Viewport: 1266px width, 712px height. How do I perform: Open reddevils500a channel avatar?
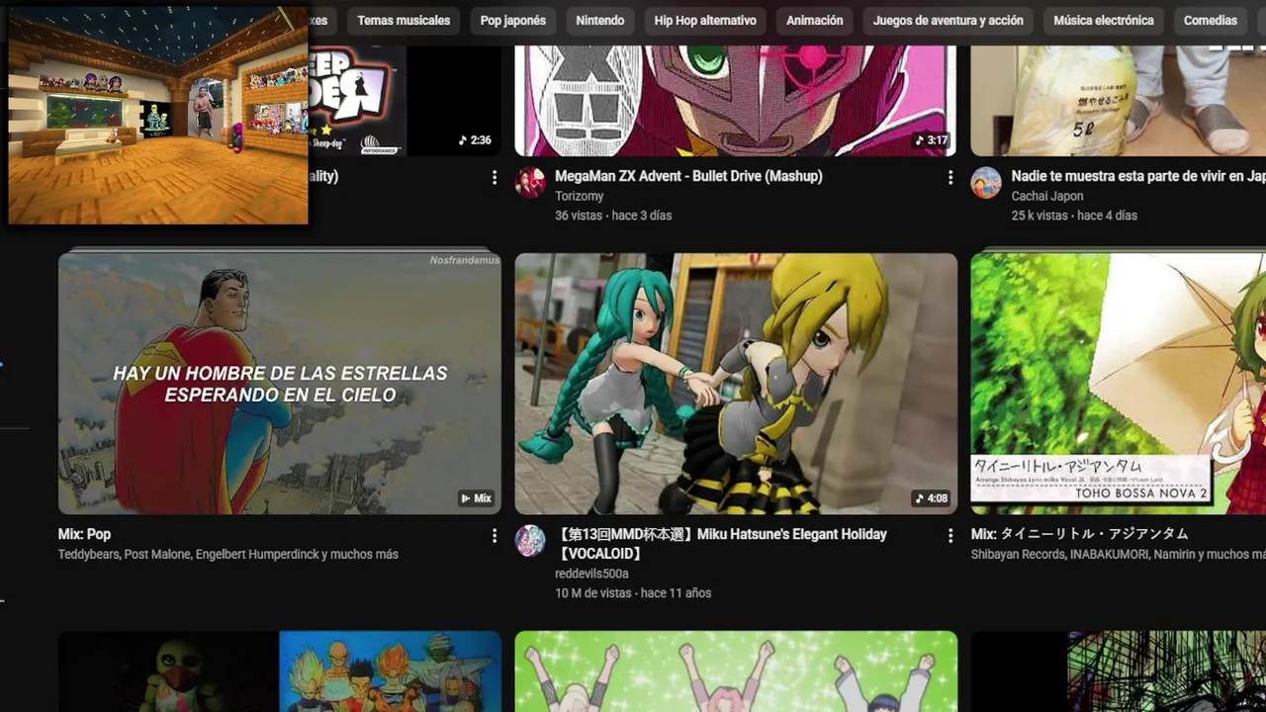point(530,541)
